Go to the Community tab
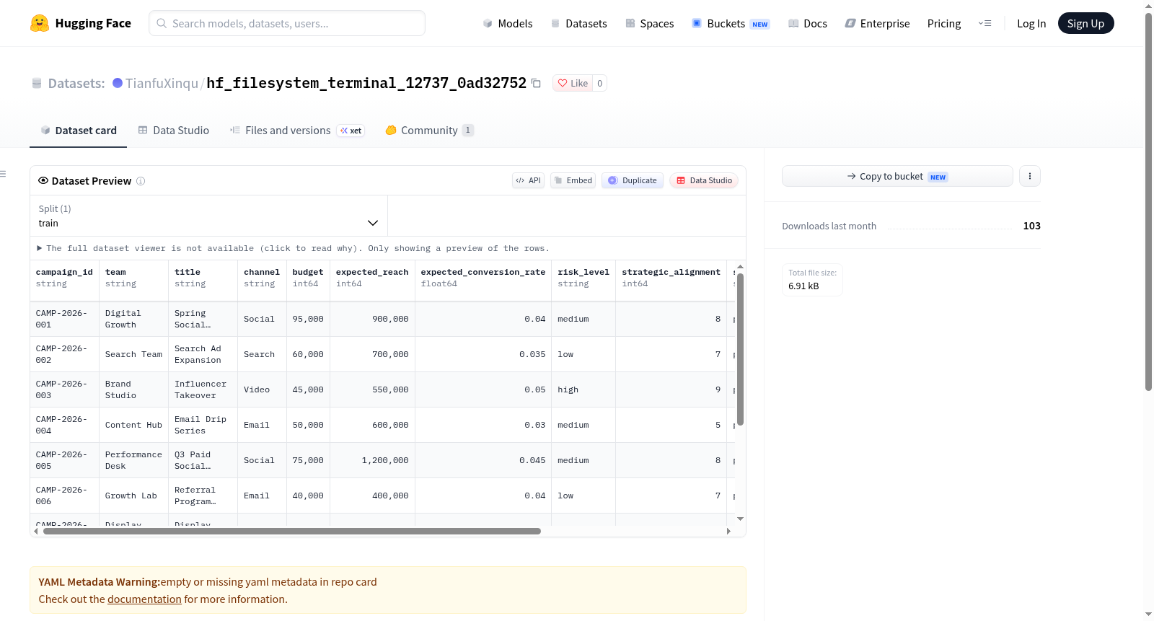Screen dimensions: 1154x621 click(429, 131)
